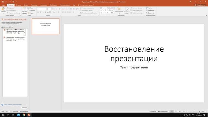Click the fit slide to window icon
This screenshot has width=208, height=117.
pos(206,111)
